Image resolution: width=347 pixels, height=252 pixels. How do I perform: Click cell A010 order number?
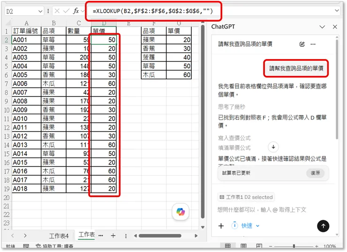point(26,119)
